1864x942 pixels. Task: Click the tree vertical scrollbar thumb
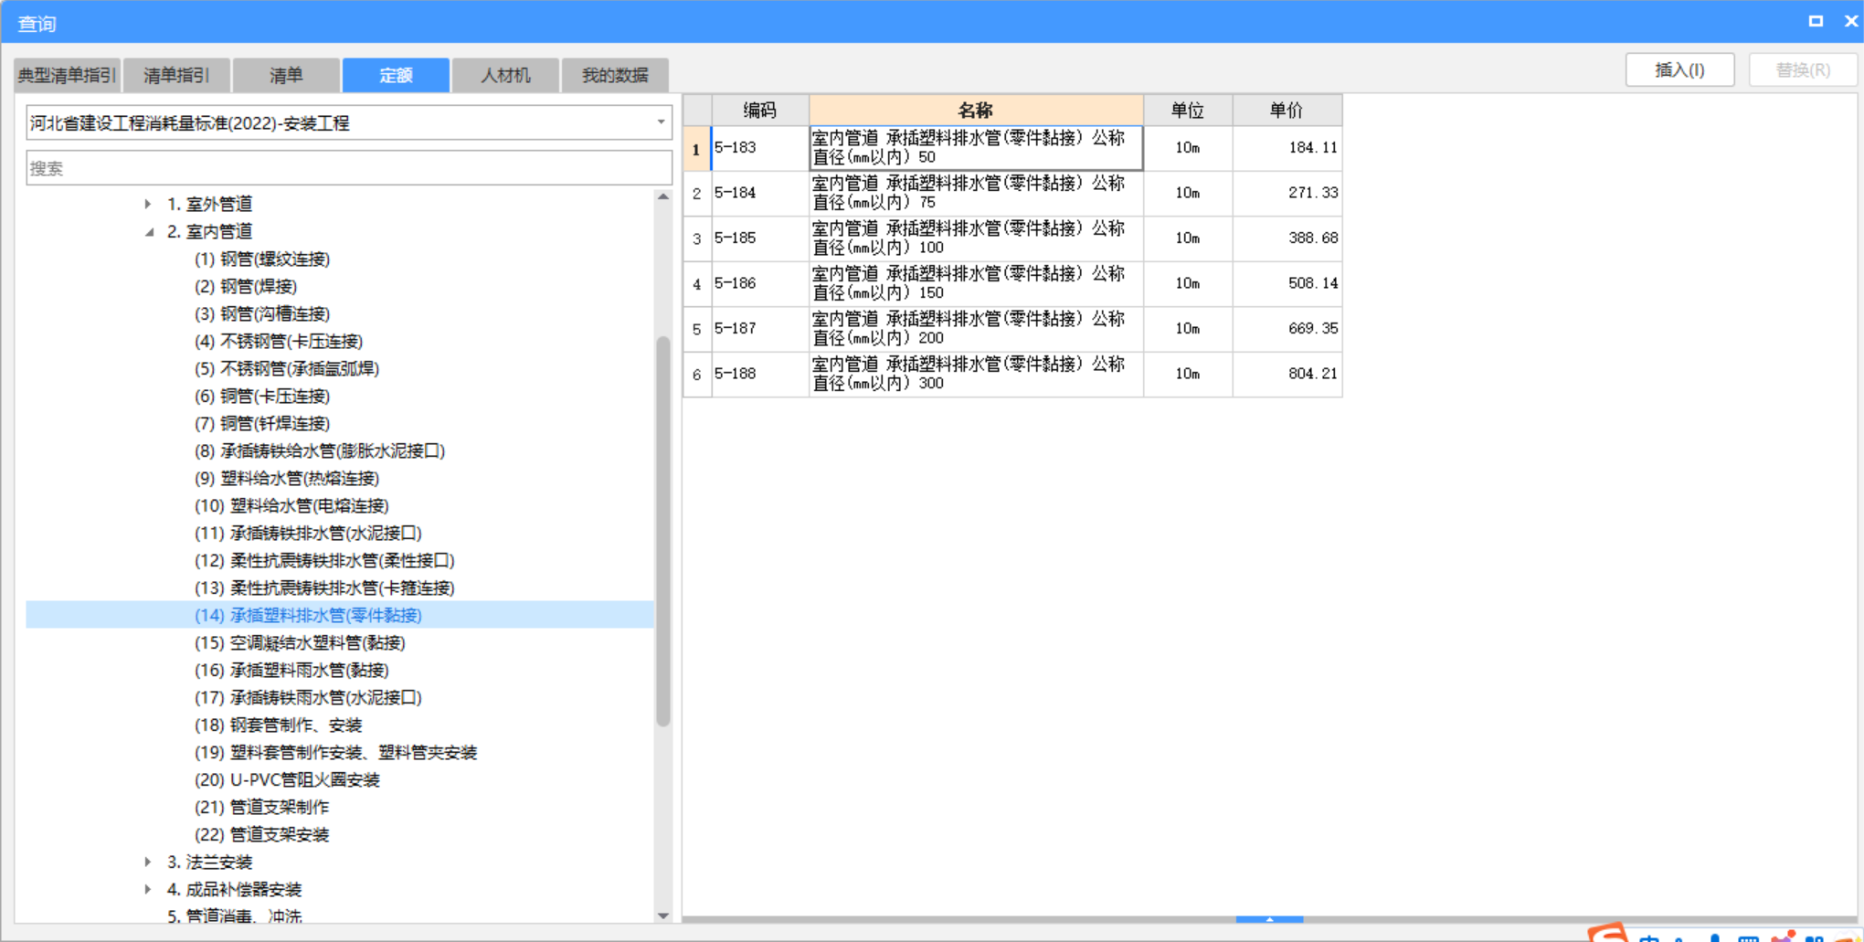(x=663, y=531)
